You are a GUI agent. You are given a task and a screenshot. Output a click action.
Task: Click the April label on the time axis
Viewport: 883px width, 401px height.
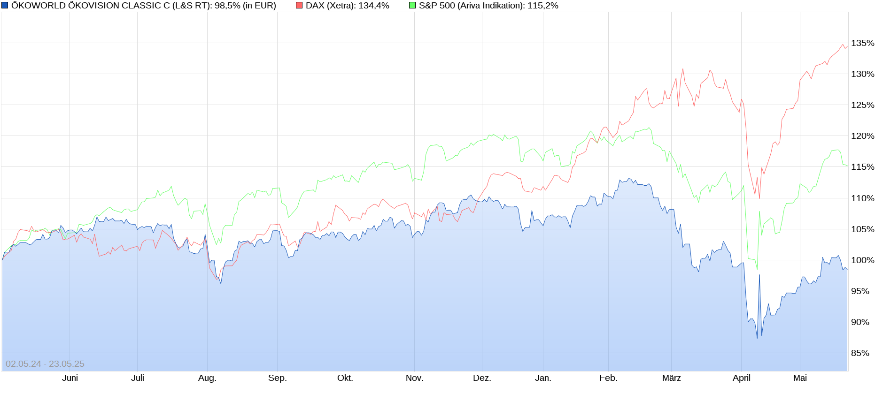click(742, 378)
